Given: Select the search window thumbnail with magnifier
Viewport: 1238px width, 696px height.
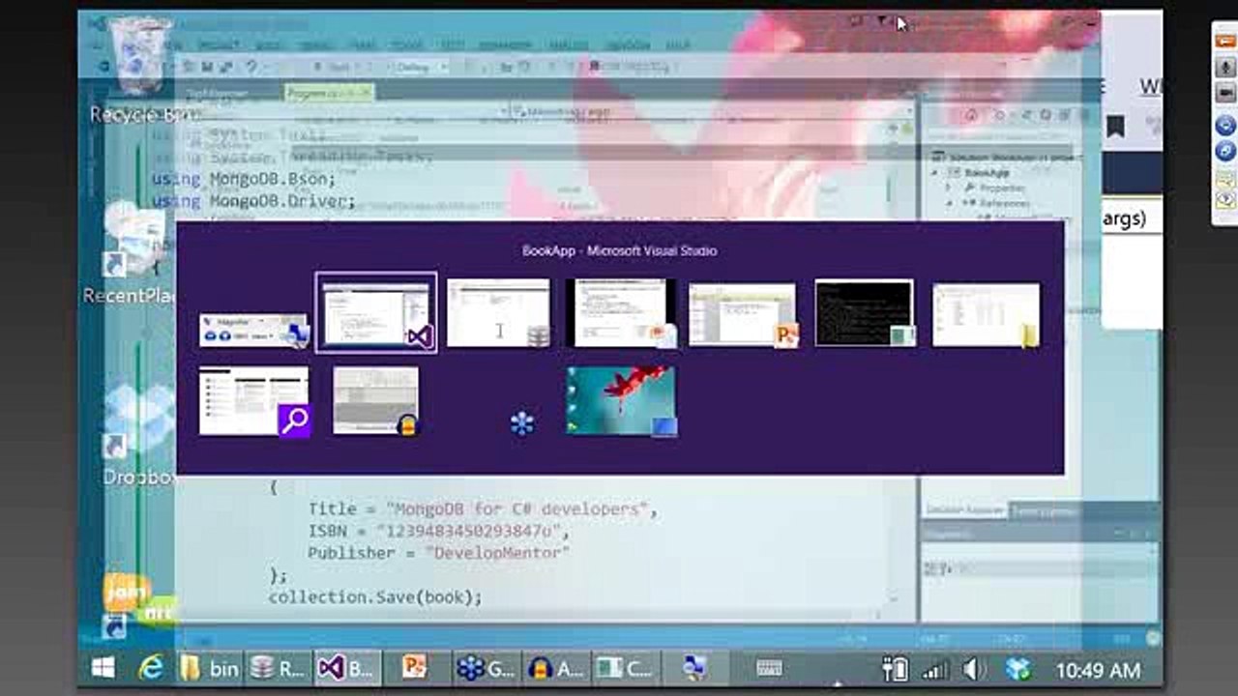Looking at the screenshot, I should [254, 401].
